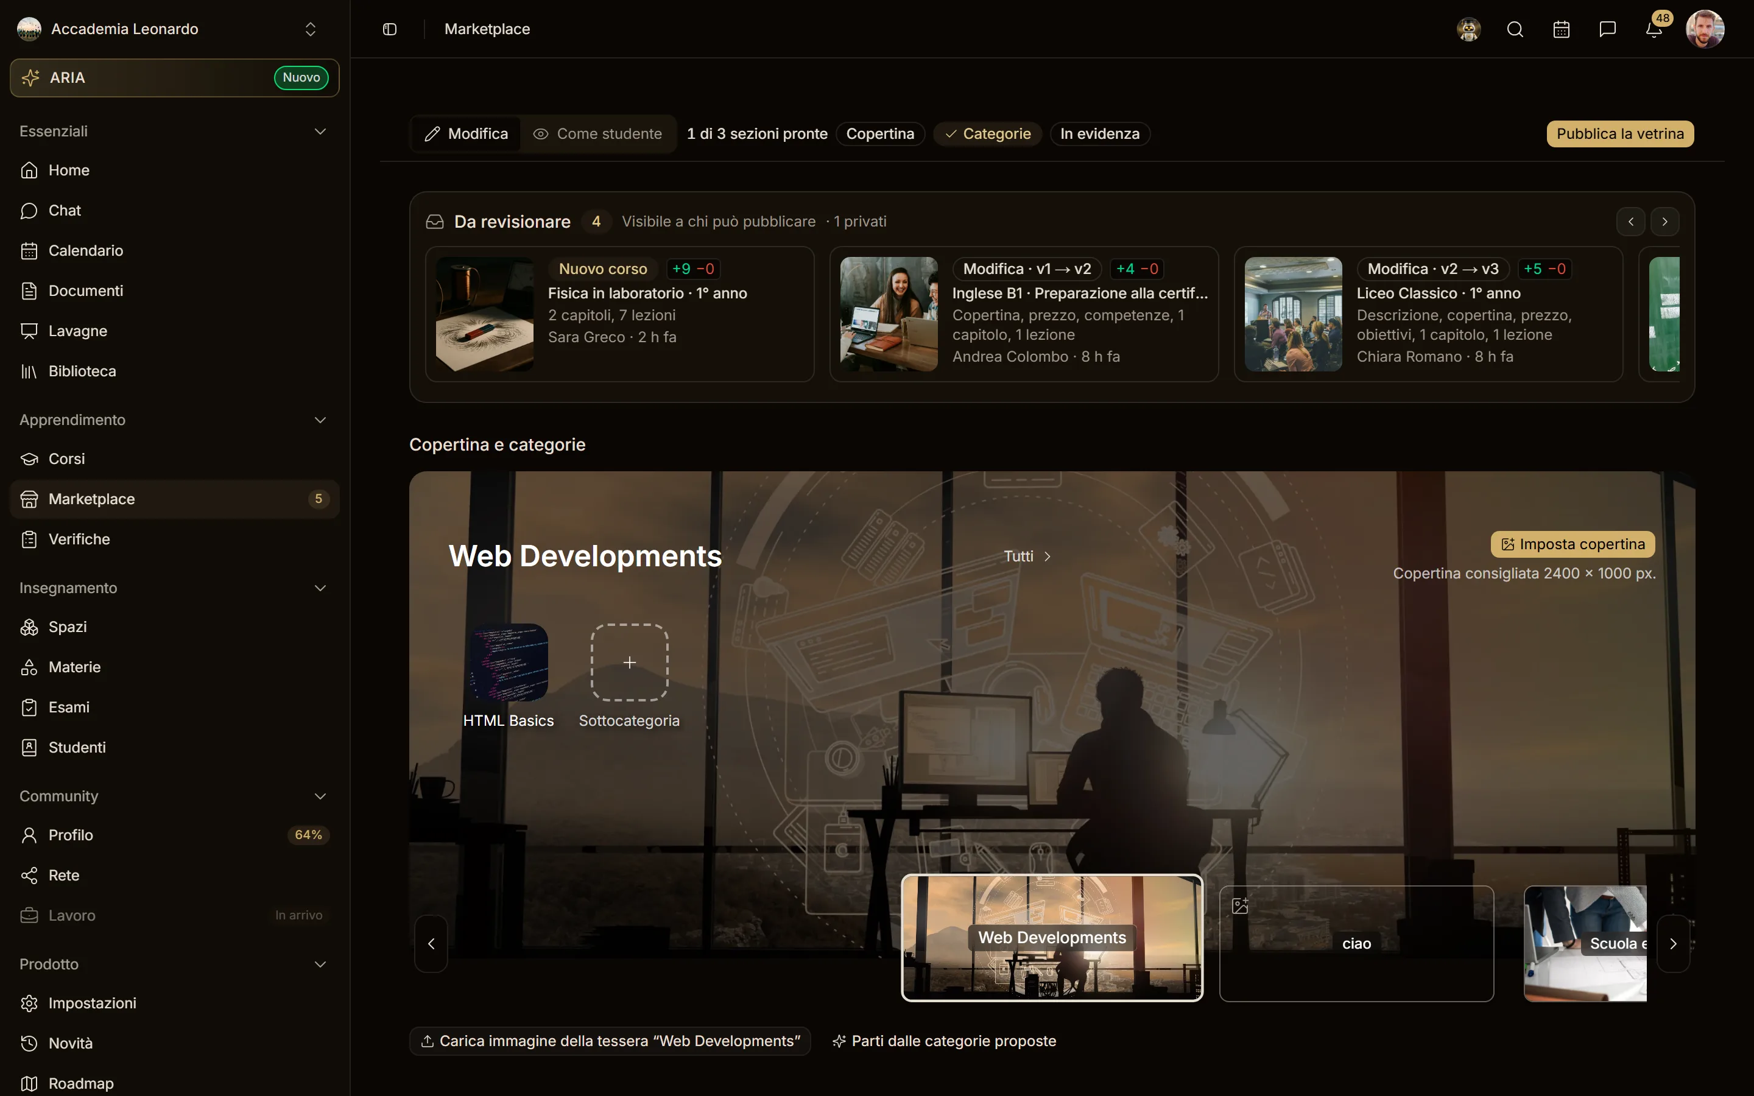Open Corsi in the sidebar
Image resolution: width=1754 pixels, height=1096 pixels.
coord(175,459)
